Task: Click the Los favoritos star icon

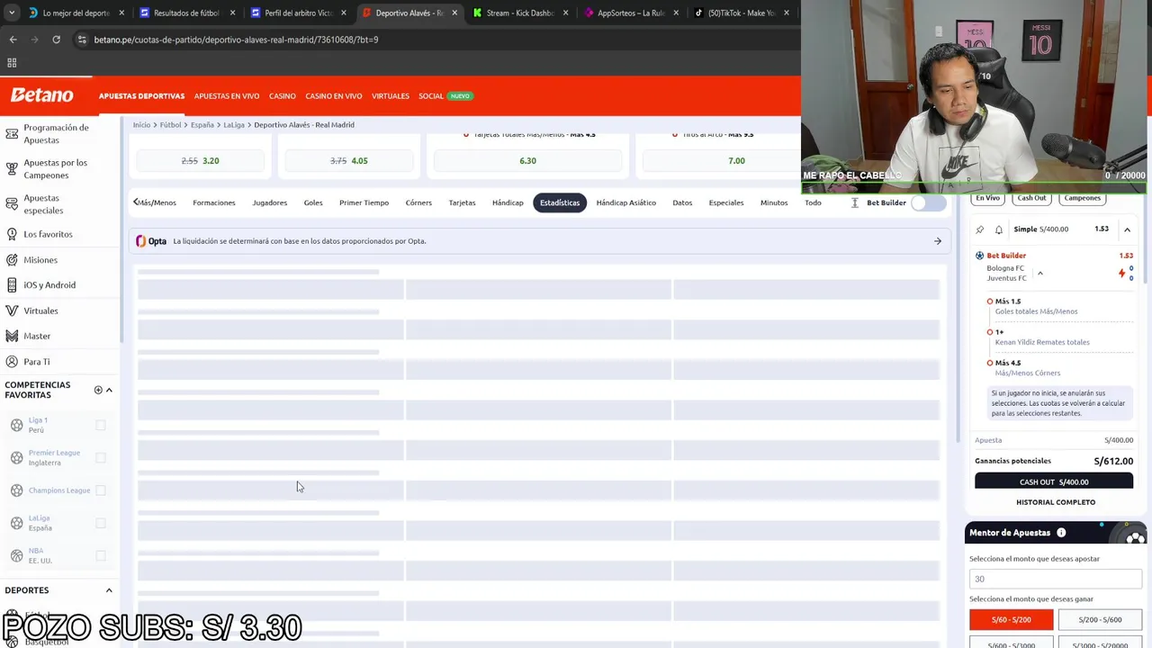Action: [x=12, y=234]
